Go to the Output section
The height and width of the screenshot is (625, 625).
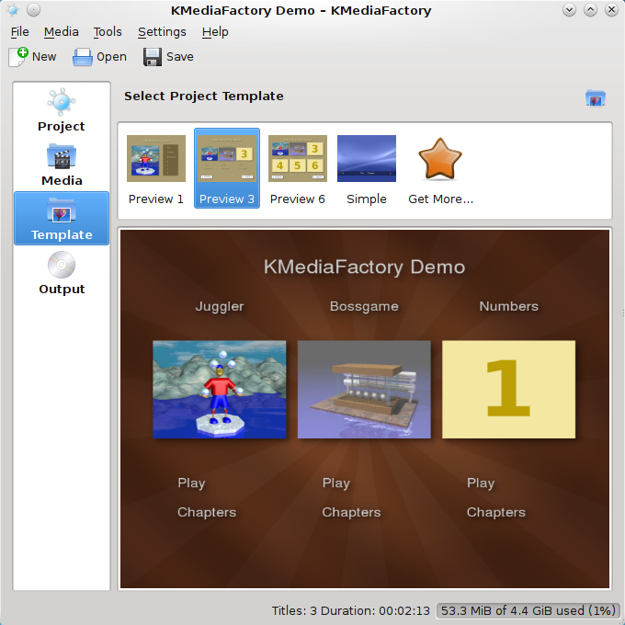pos(62,273)
